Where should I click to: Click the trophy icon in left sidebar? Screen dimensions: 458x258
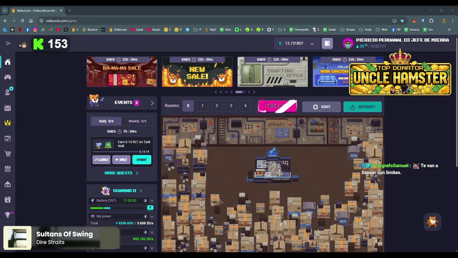click(x=8, y=215)
